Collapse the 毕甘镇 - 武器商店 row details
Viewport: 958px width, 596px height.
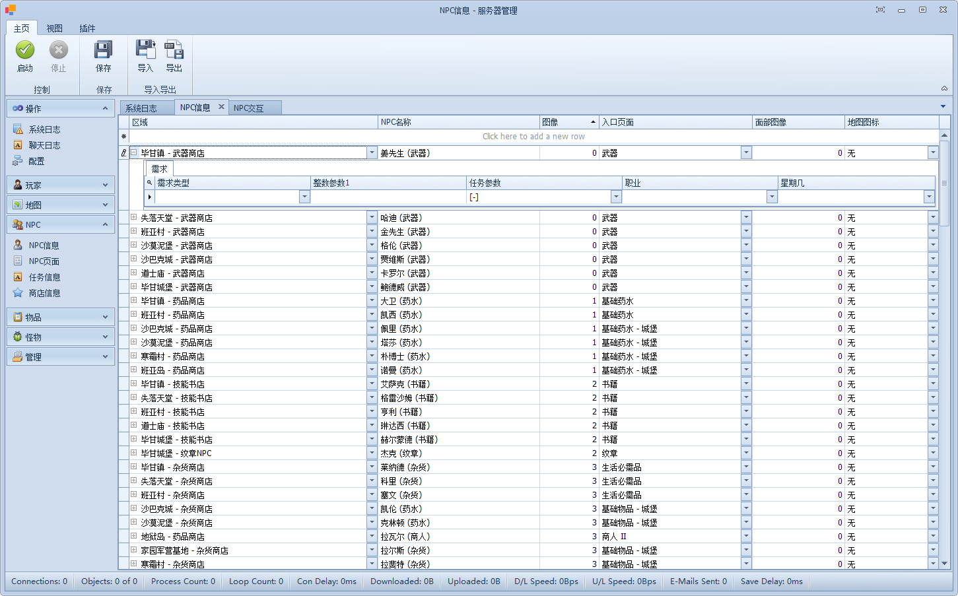[133, 152]
